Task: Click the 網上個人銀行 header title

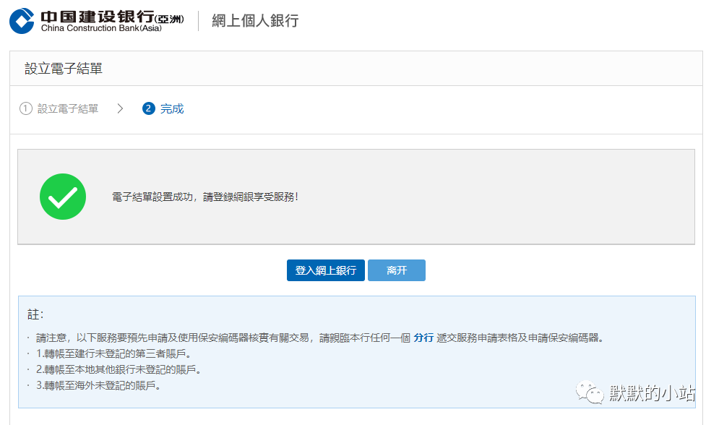Action: (254, 20)
